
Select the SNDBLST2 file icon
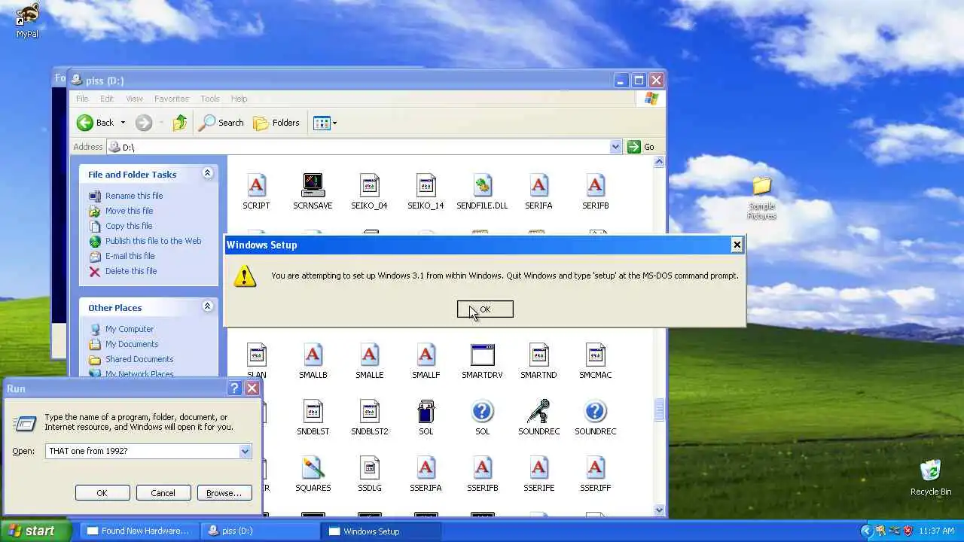[x=369, y=411]
